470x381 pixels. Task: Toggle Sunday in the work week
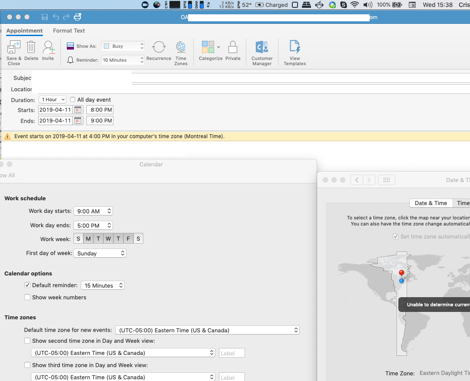[x=78, y=239]
